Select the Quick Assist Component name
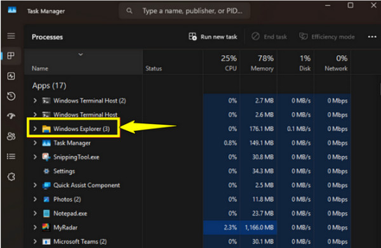This screenshot has width=381, height=248. 86,185
